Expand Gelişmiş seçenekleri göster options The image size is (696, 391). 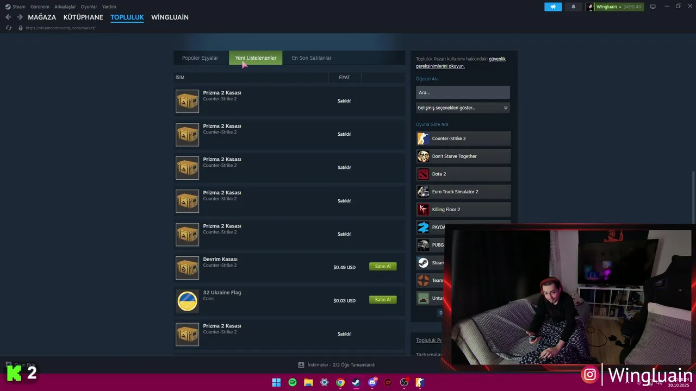click(463, 108)
